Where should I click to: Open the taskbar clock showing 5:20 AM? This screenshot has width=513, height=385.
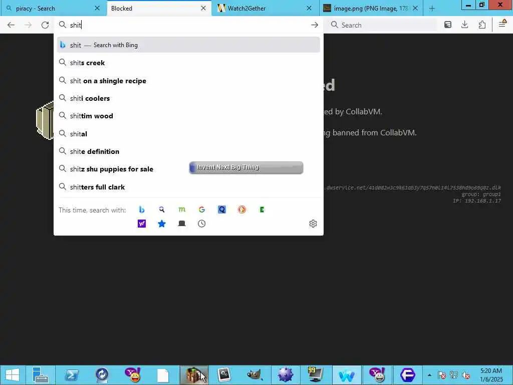pos(491,375)
